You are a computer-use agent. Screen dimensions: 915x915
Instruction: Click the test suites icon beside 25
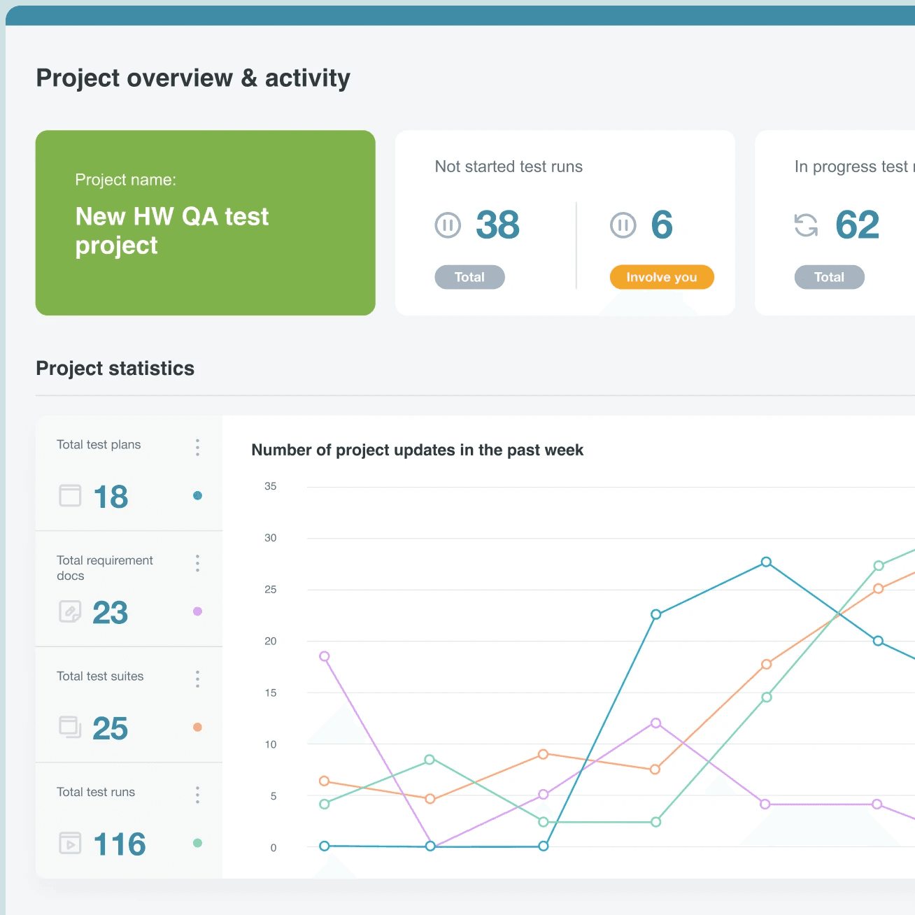(69, 727)
